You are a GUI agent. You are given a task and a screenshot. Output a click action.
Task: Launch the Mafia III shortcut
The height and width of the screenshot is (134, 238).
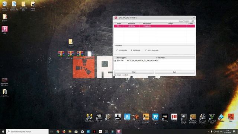pyautogui.click(x=174, y=118)
